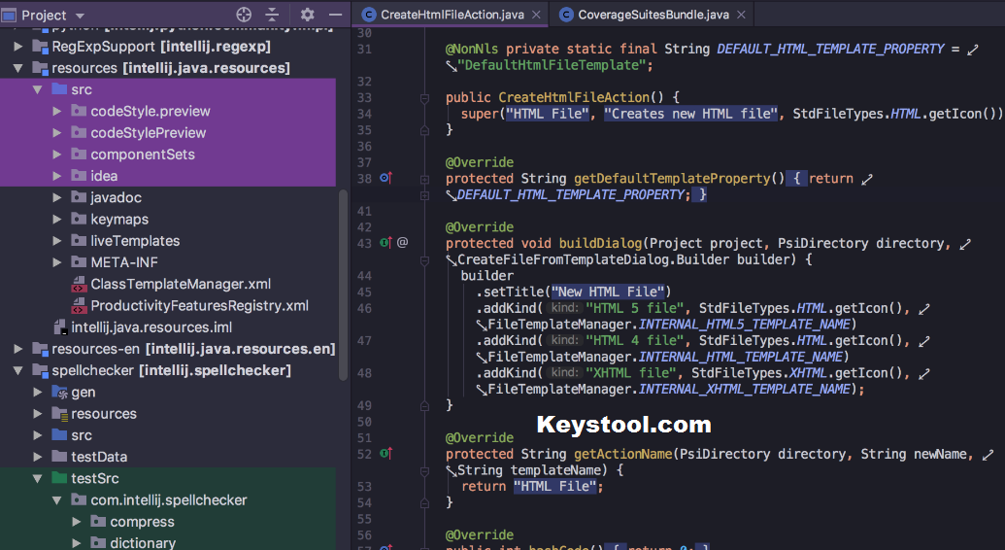Image resolution: width=1005 pixels, height=550 pixels.
Task: Collapse the spellchecker module
Action: [18, 370]
